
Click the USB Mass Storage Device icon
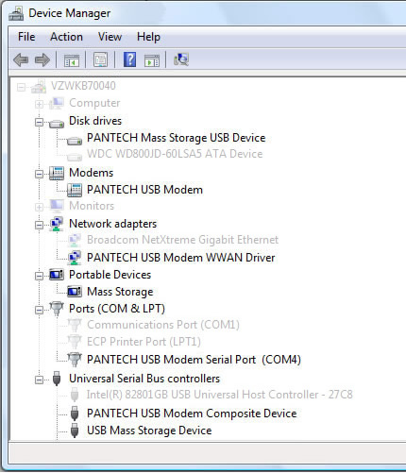[x=75, y=431]
